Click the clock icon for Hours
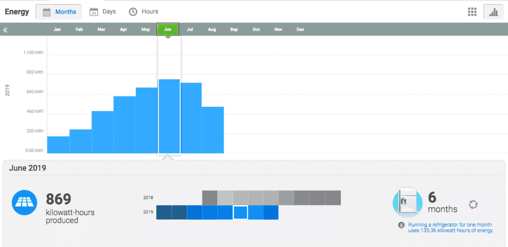Image resolution: width=508 pixels, height=247 pixels. coord(133,12)
